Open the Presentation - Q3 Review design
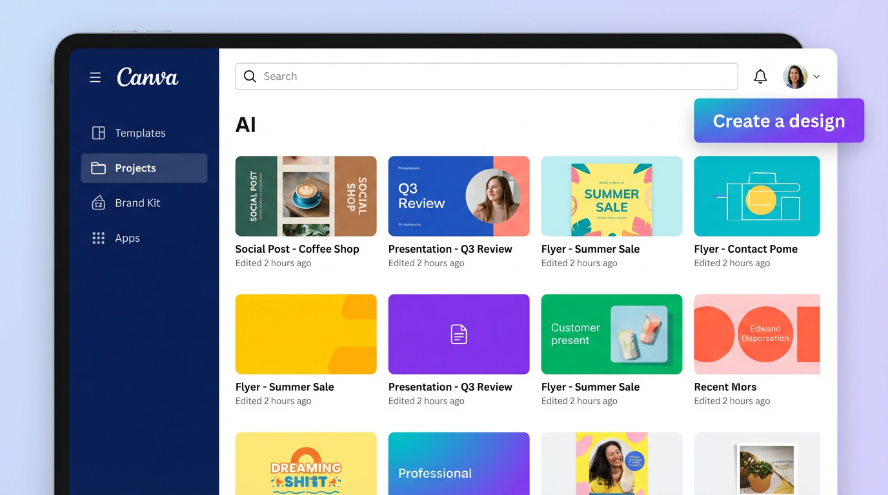 (x=458, y=197)
